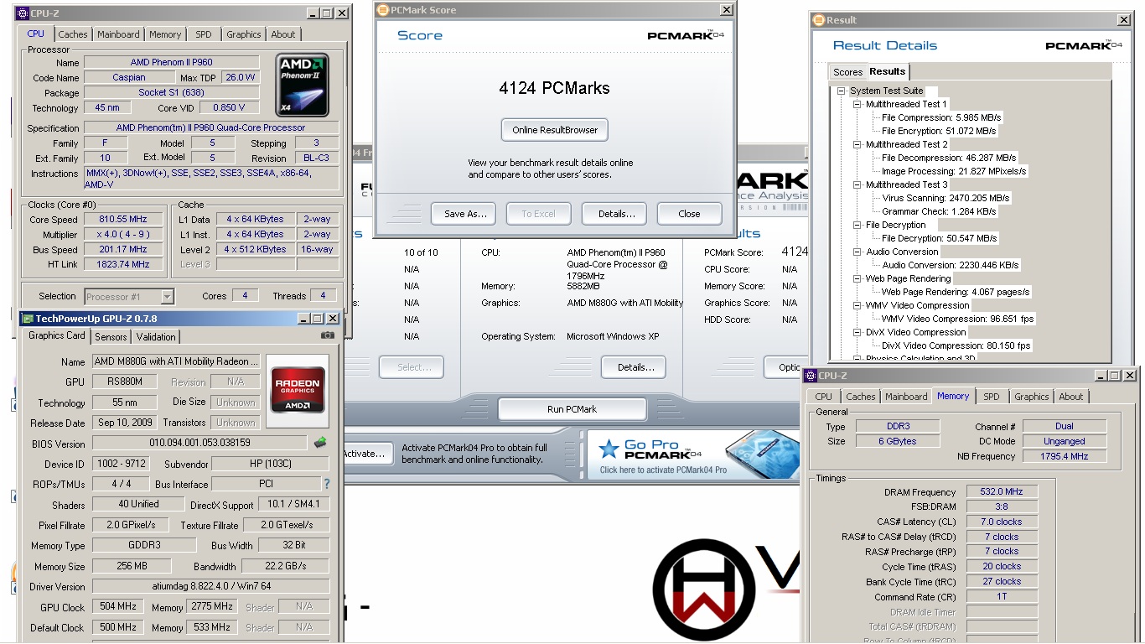Click the Bus Interface question mark icon
1145x644 pixels.
(x=327, y=484)
